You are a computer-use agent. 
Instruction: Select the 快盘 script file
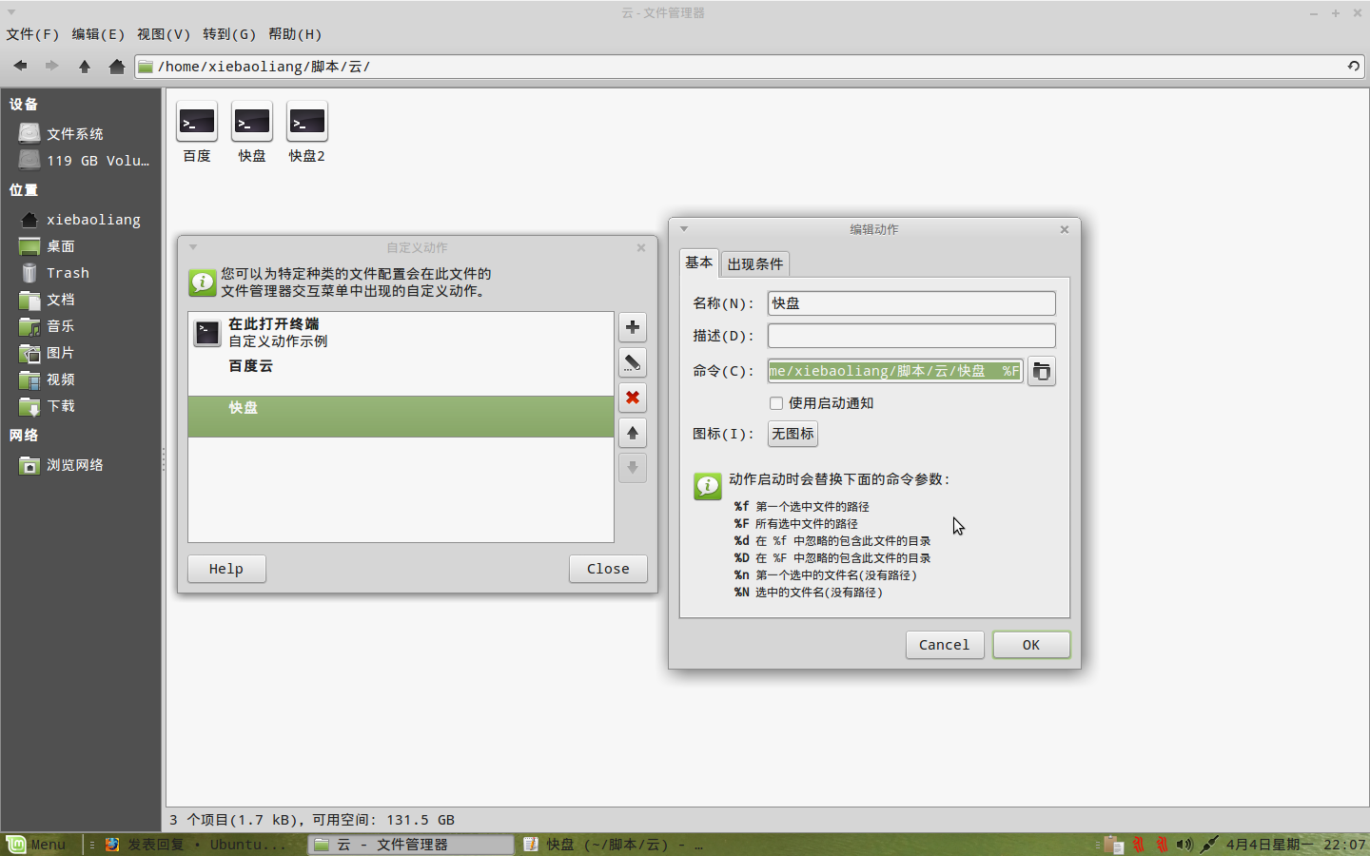coord(252,132)
